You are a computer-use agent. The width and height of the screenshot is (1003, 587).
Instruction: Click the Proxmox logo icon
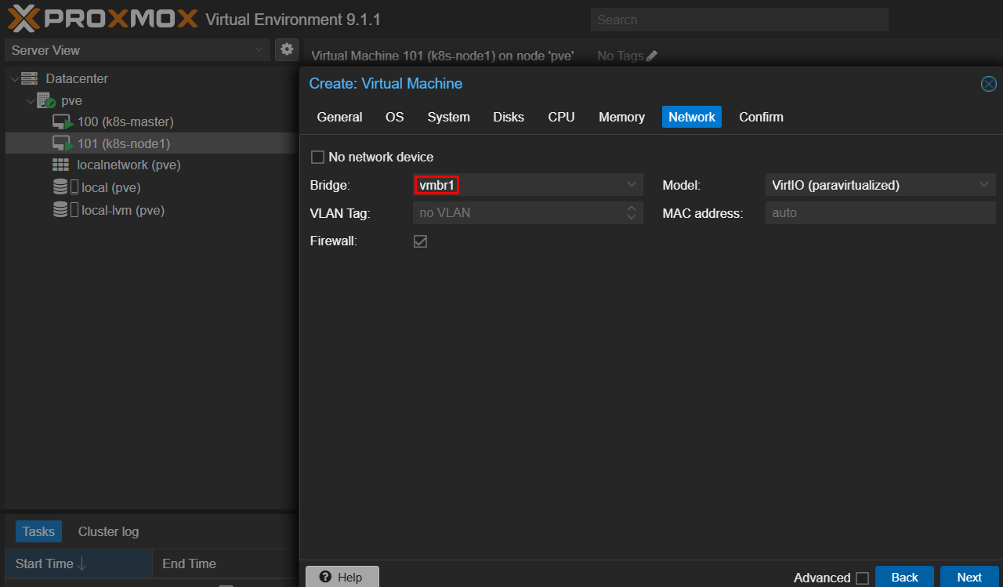[x=24, y=18]
